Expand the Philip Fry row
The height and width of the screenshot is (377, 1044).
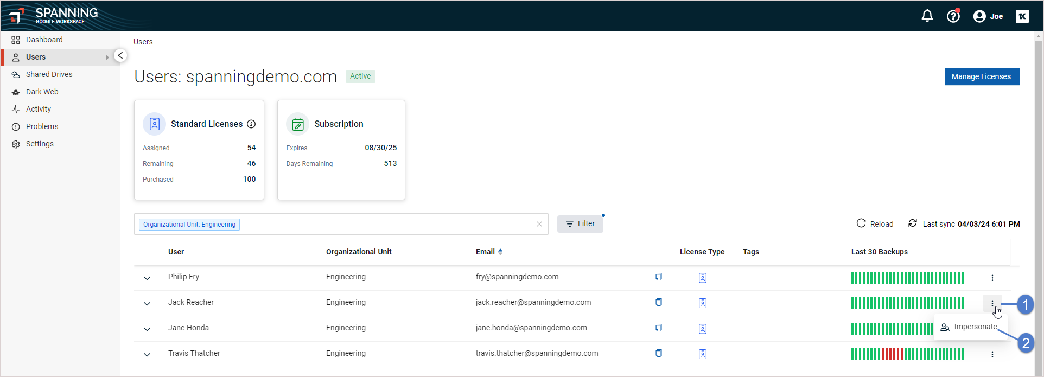point(147,278)
